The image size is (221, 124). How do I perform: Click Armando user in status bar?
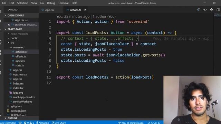pos(42,123)
